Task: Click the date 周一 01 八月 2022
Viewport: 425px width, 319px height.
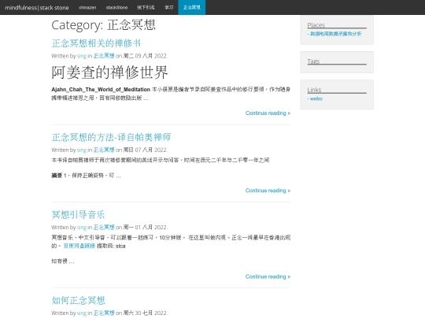Action: coord(146,228)
